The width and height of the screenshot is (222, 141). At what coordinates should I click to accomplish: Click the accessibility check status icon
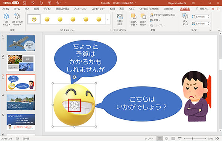18,139
